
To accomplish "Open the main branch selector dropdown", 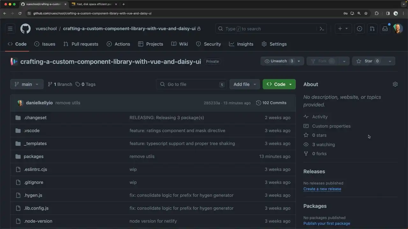I will click(x=27, y=84).
